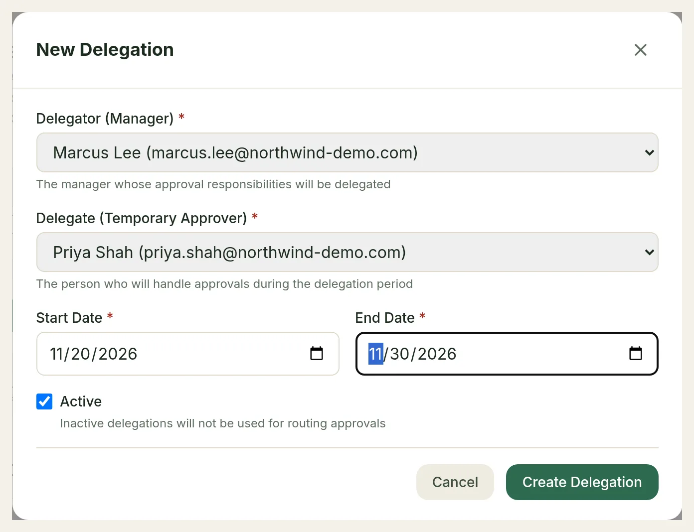Open the Start Date calendar picker icon

click(x=317, y=353)
